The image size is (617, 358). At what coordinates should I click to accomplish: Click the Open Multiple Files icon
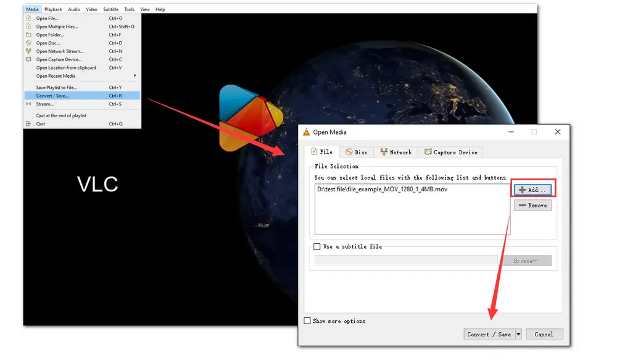point(28,27)
